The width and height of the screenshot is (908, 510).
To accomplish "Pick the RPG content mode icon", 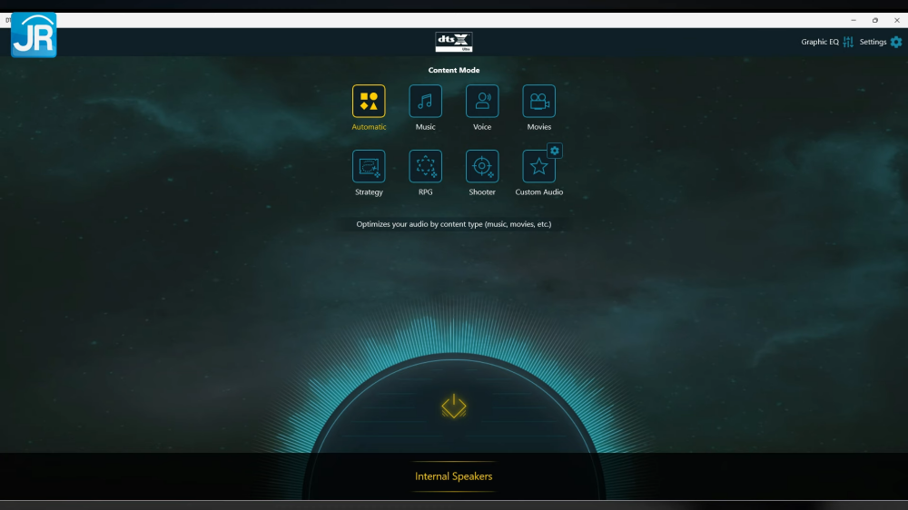I will 426,166.
